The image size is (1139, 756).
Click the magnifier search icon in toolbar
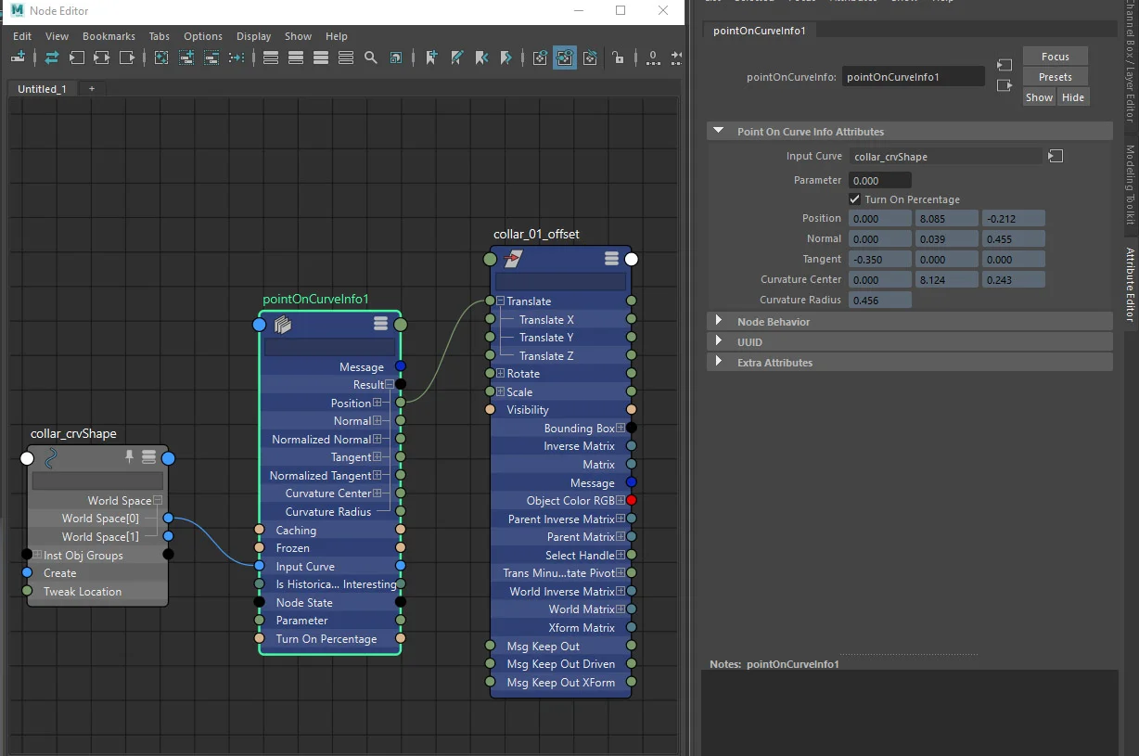pos(371,58)
